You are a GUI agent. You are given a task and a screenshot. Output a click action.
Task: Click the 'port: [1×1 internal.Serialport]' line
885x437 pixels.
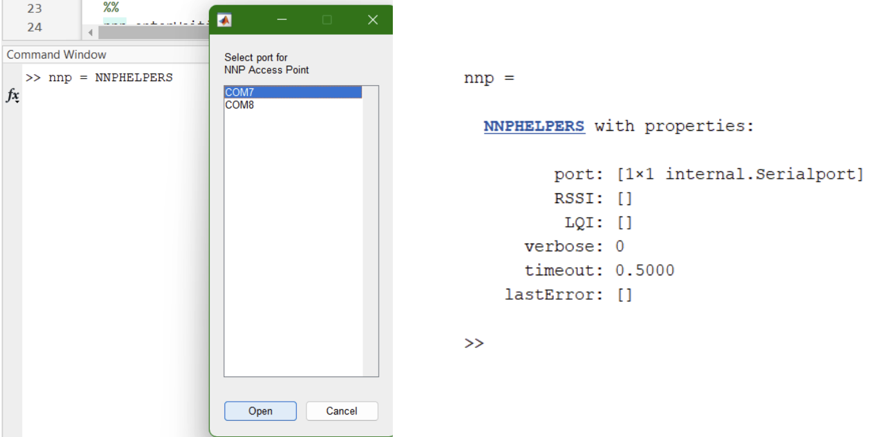708,175
